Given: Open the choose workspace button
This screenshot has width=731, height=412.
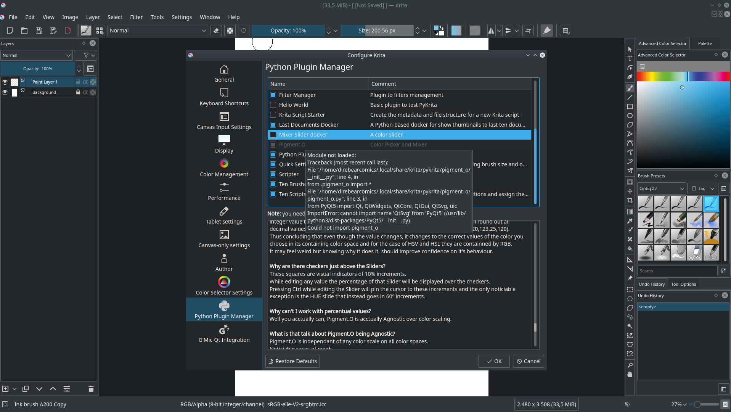Looking at the screenshot, I should click(566, 31).
